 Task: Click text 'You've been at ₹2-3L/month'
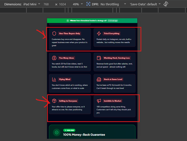tap(108, 85)
